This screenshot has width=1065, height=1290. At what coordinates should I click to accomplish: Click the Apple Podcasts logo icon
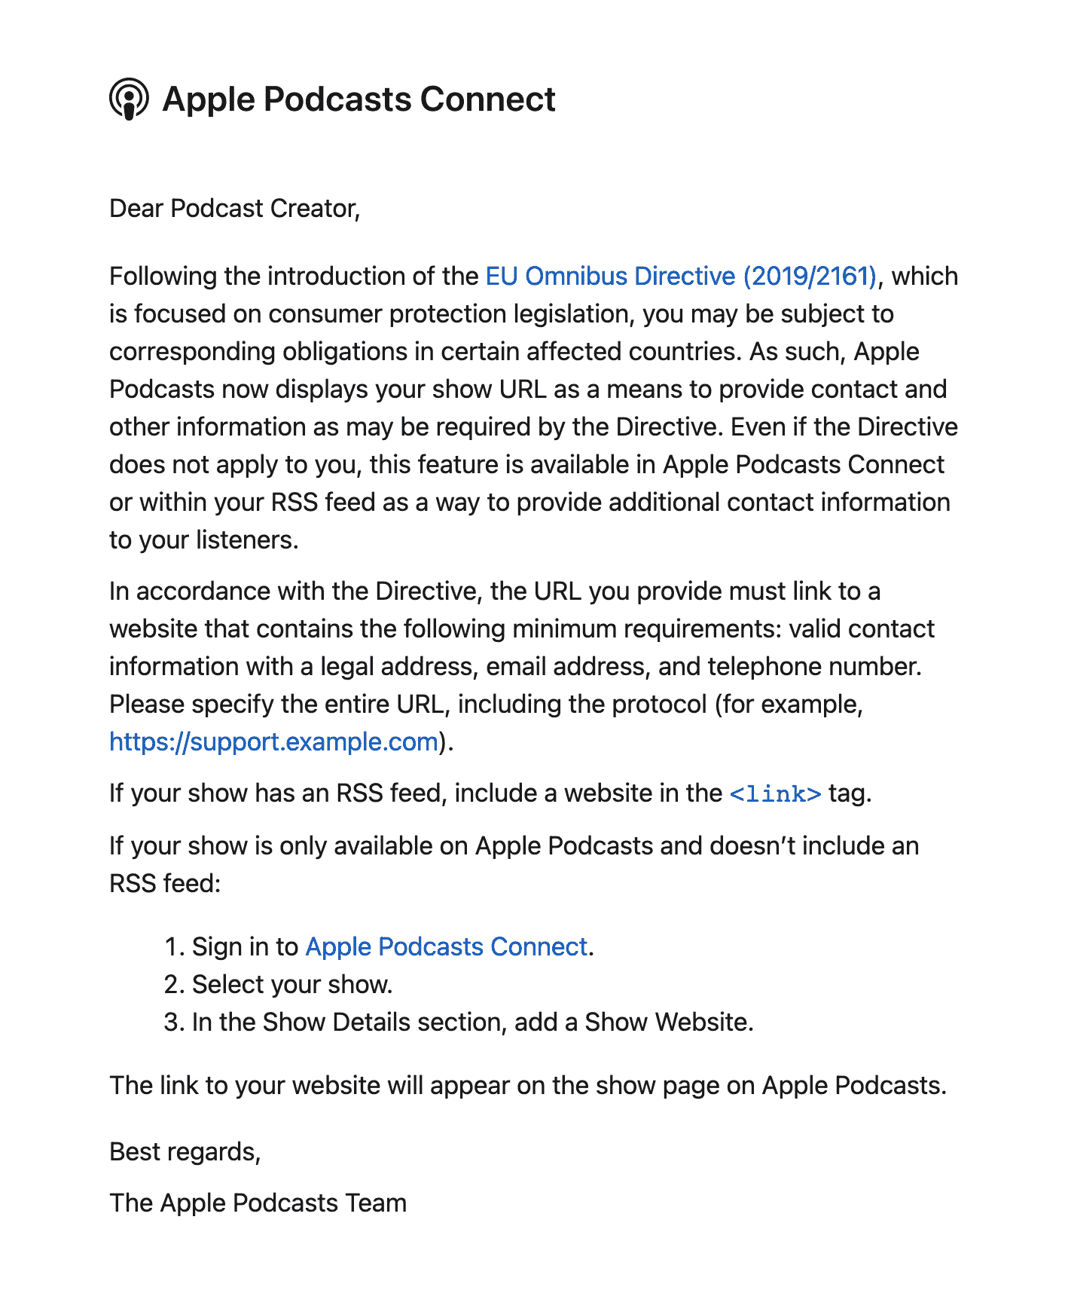coord(129,99)
